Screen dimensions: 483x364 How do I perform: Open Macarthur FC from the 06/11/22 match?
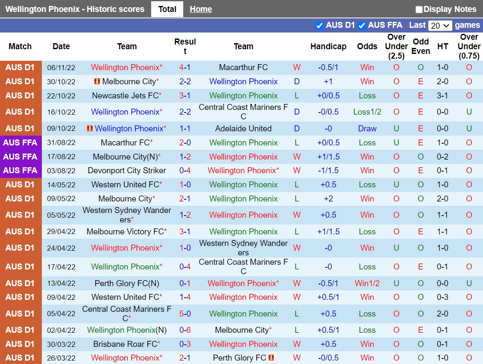click(x=243, y=68)
